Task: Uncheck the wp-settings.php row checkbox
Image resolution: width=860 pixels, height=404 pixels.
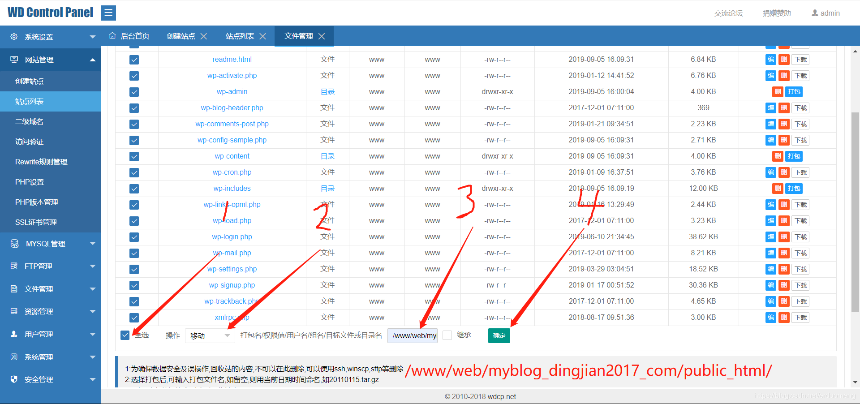Action: click(x=134, y=269)
